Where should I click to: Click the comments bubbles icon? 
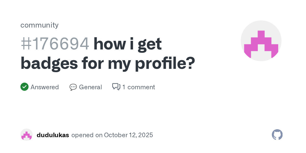[116, 87]
